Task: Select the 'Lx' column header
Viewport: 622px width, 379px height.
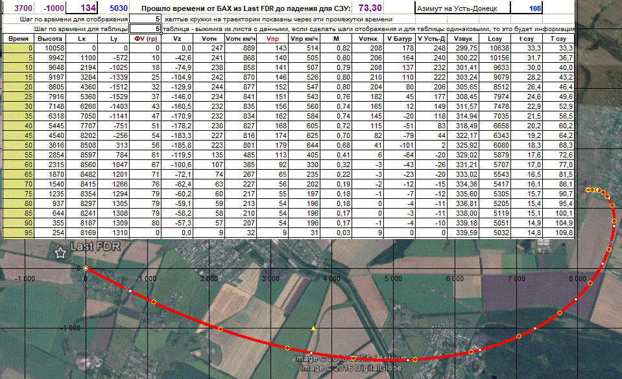Action: 82,38
